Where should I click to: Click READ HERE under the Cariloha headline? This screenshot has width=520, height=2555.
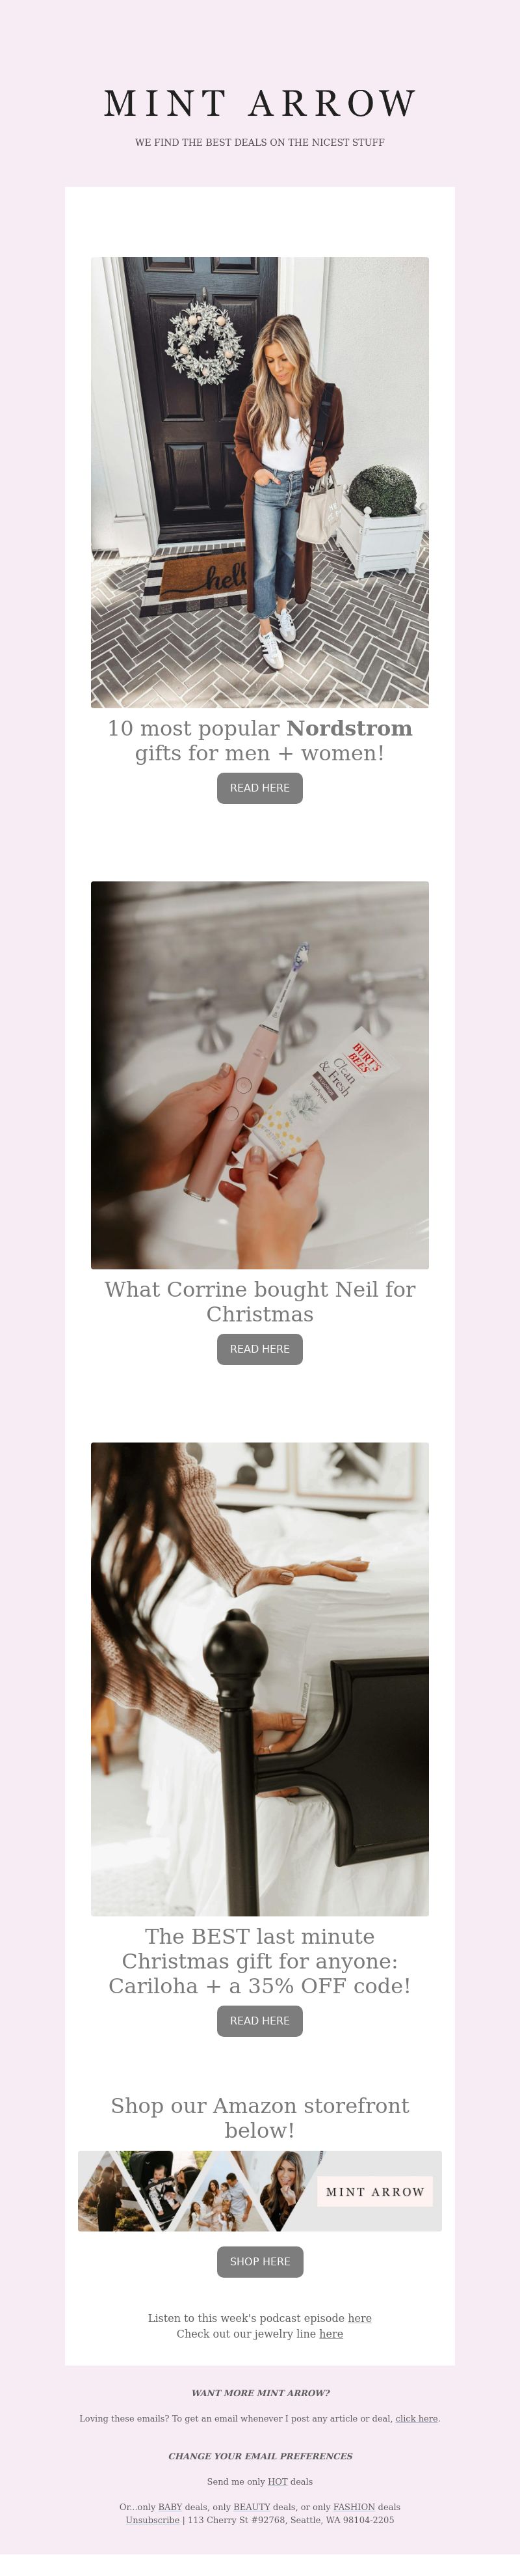(x=259, y=2021)
